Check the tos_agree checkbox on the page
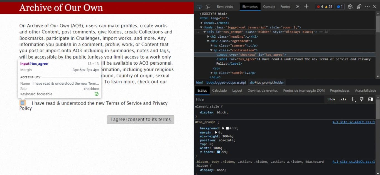 click(x=23, y=103)
